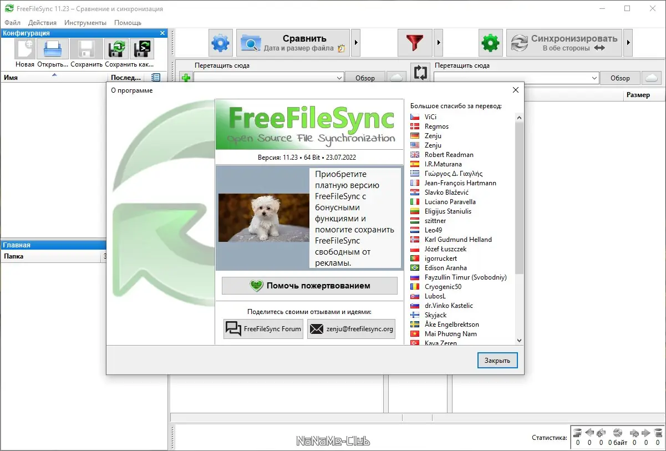Select translator Slavko Blažević
666x451 pixels.
pos(446,192)
